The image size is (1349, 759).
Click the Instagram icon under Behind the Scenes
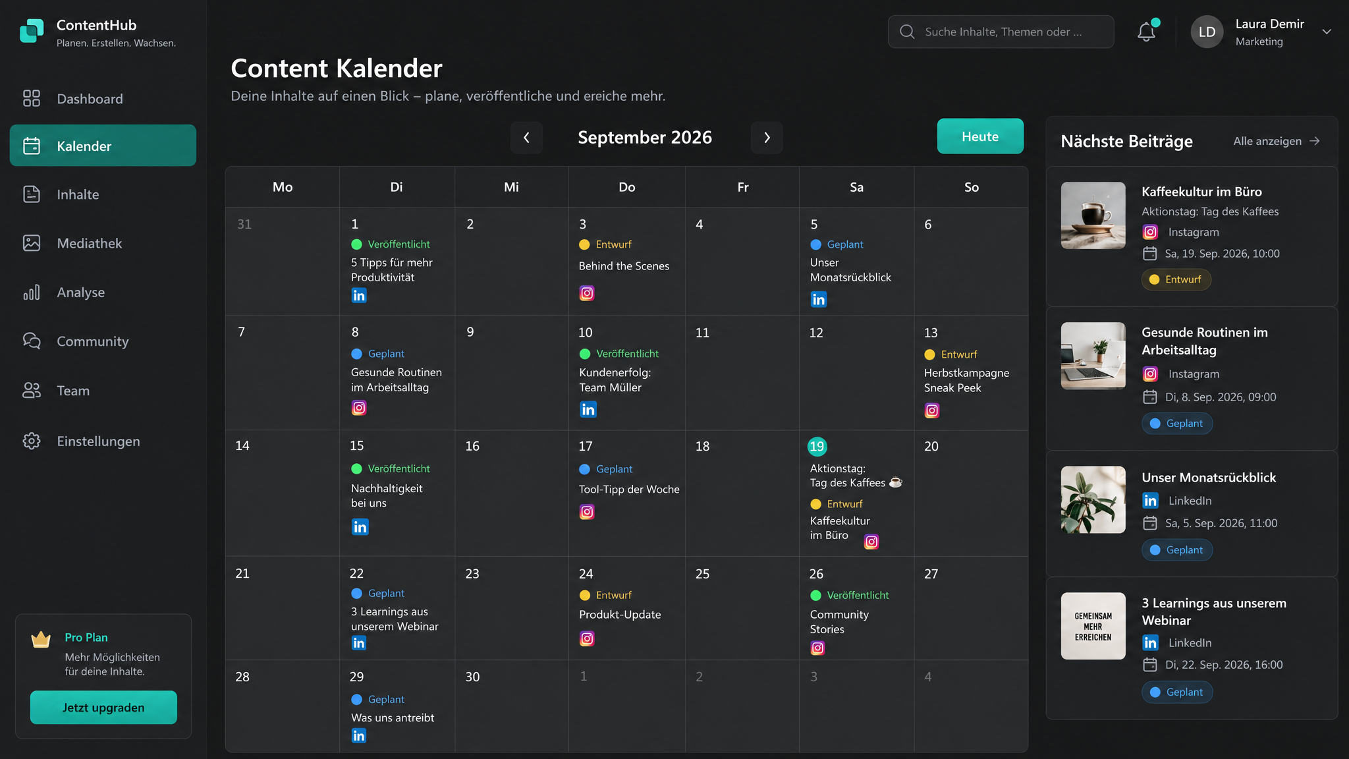[587, 293]
